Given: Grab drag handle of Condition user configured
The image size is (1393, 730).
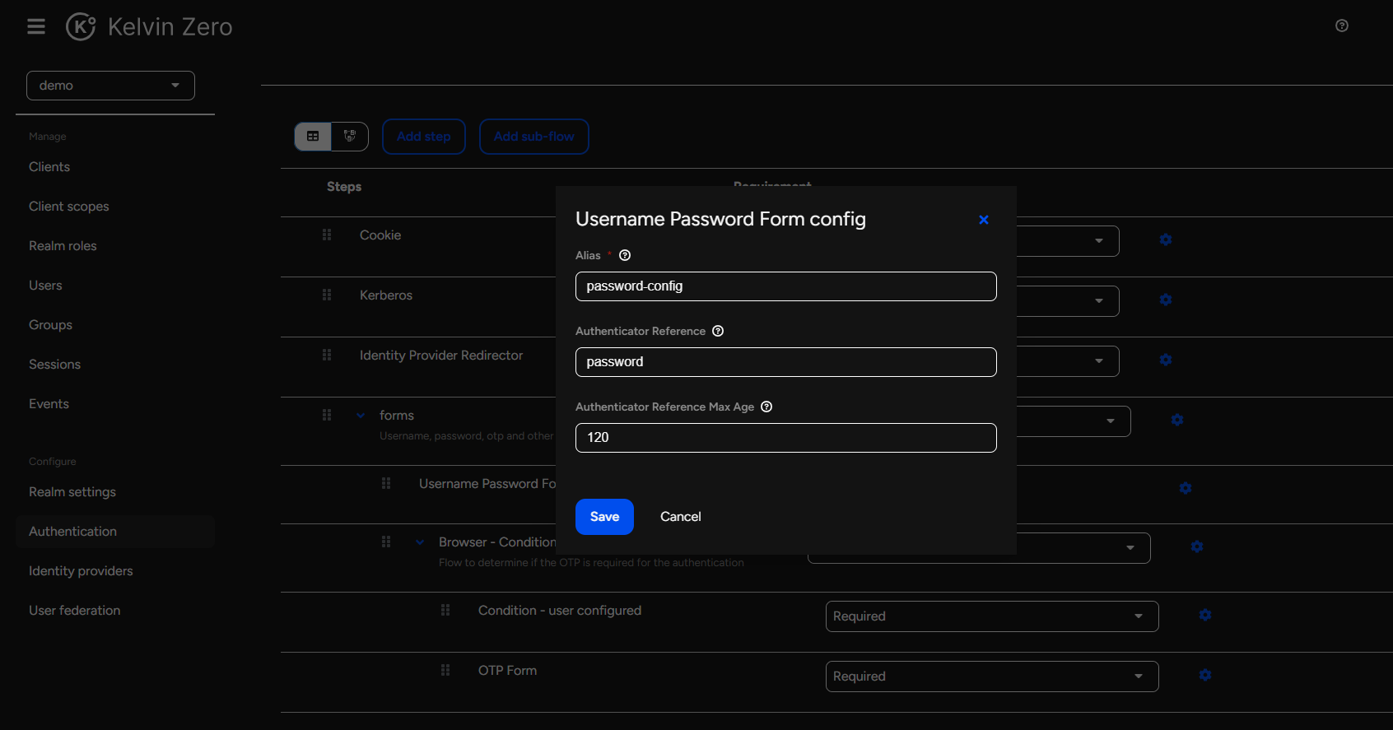Looking at the screenshot, I should [x=445, y=610].
